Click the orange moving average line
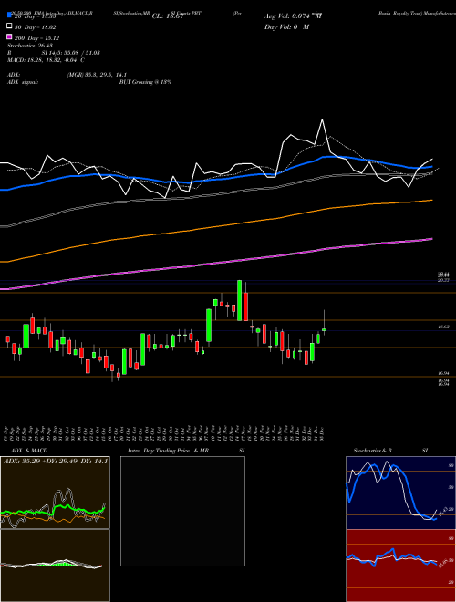Screen dimensions: 456x602 (x=215, y=227)
